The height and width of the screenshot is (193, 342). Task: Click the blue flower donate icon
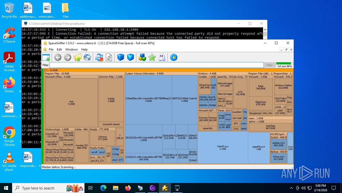[174, 57]
